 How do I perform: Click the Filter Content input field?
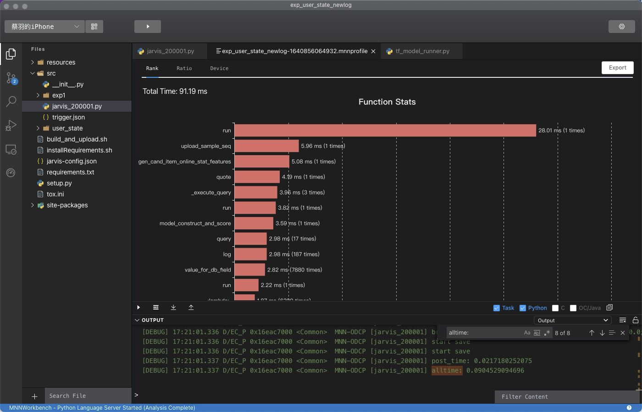[568, 397]
